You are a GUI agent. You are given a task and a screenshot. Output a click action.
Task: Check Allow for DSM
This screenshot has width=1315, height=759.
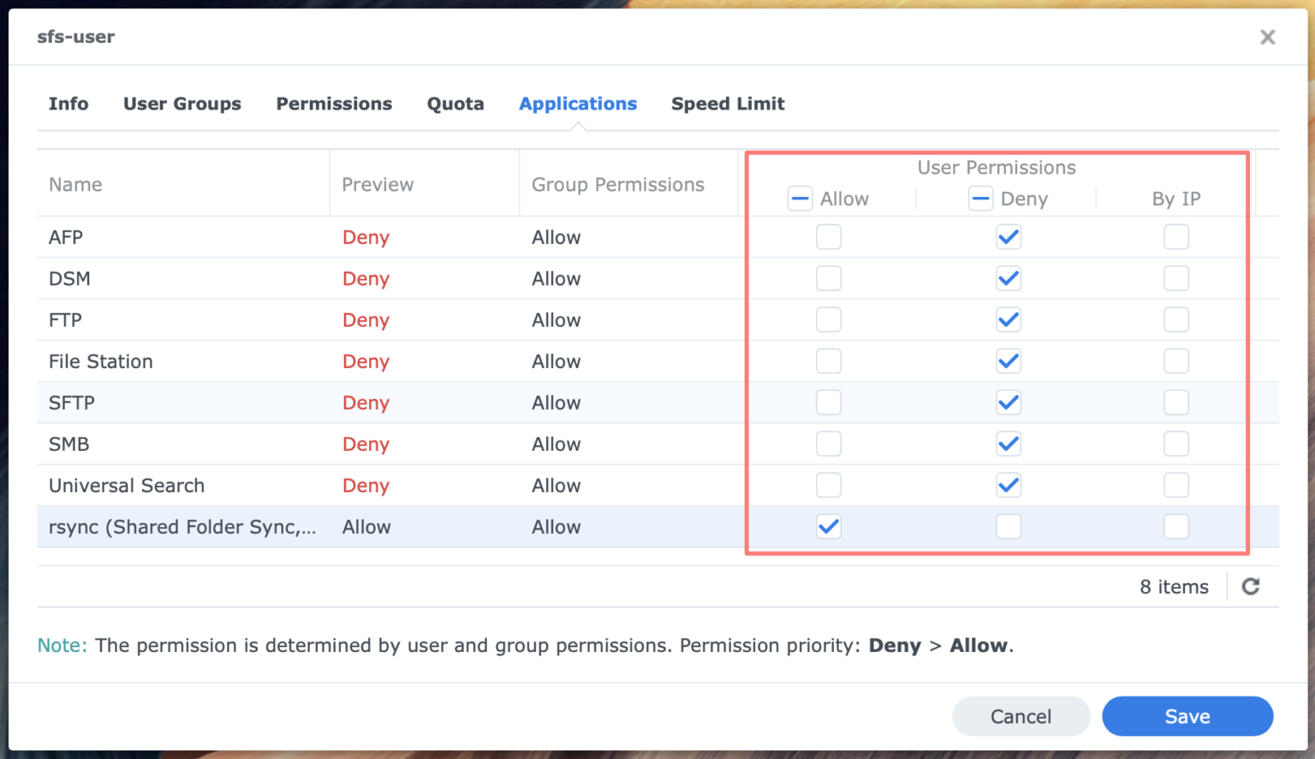(x=829, y=278)
